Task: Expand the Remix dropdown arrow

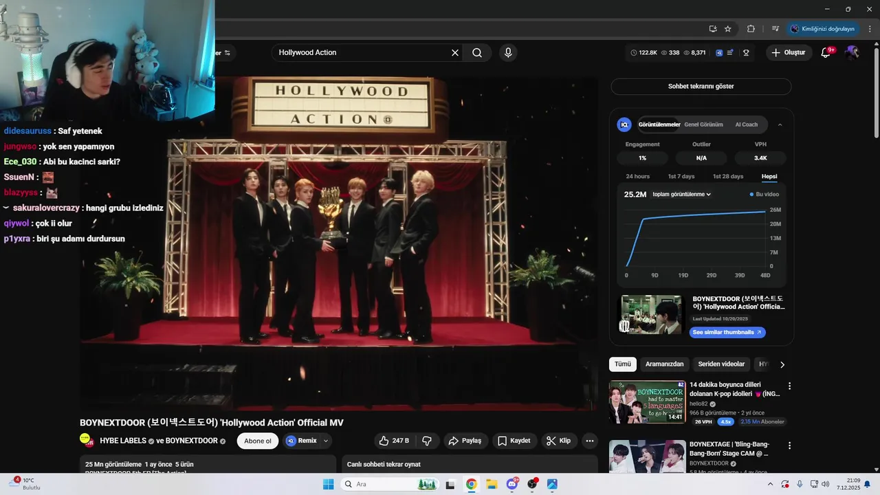Action: click(x=326, y=441)
